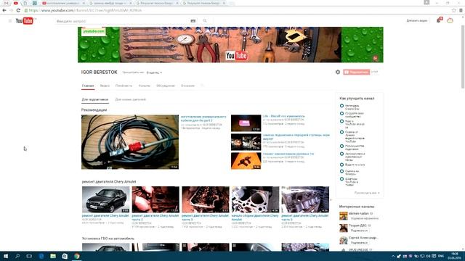
Task: Open 'Обсуждение' channel tab
Action: coord(166,86)
